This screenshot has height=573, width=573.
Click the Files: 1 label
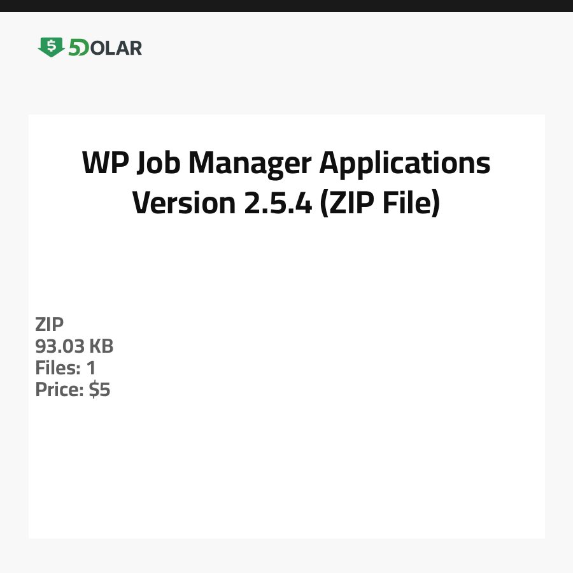pyautogui.click(x=65, y=368)
